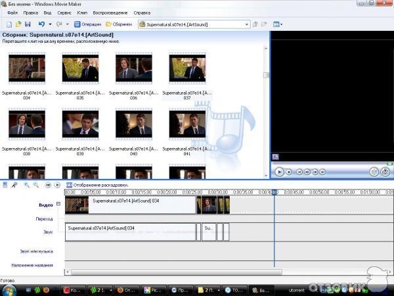The width and height of the screenshot is (394, 296).
Task: Play the preview in the monitor
Action: coord(279,172)
